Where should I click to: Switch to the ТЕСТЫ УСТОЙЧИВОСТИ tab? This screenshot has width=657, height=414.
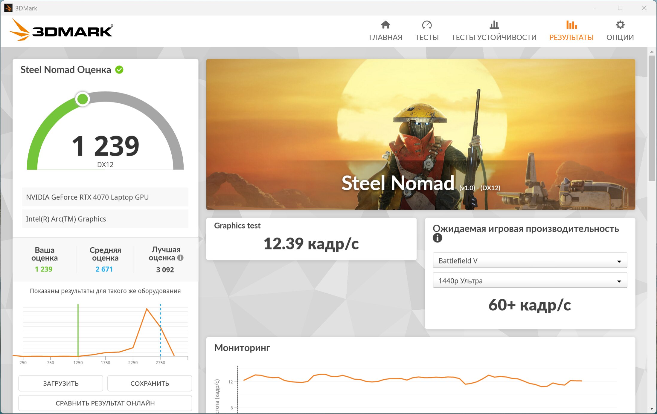tap(494, 37)
